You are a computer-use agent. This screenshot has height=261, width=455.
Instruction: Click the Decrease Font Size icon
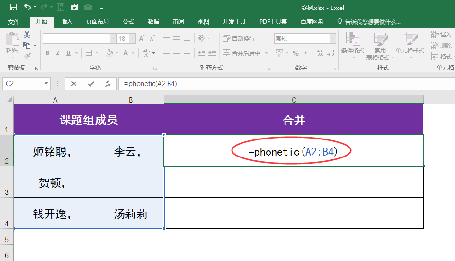click(152, 38)
